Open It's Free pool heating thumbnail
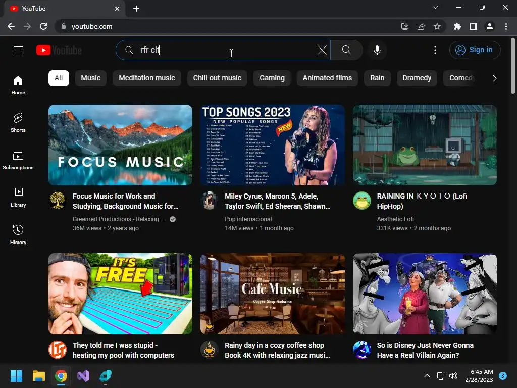The width and height of the screenshot is (517, 388). (120, 294)
